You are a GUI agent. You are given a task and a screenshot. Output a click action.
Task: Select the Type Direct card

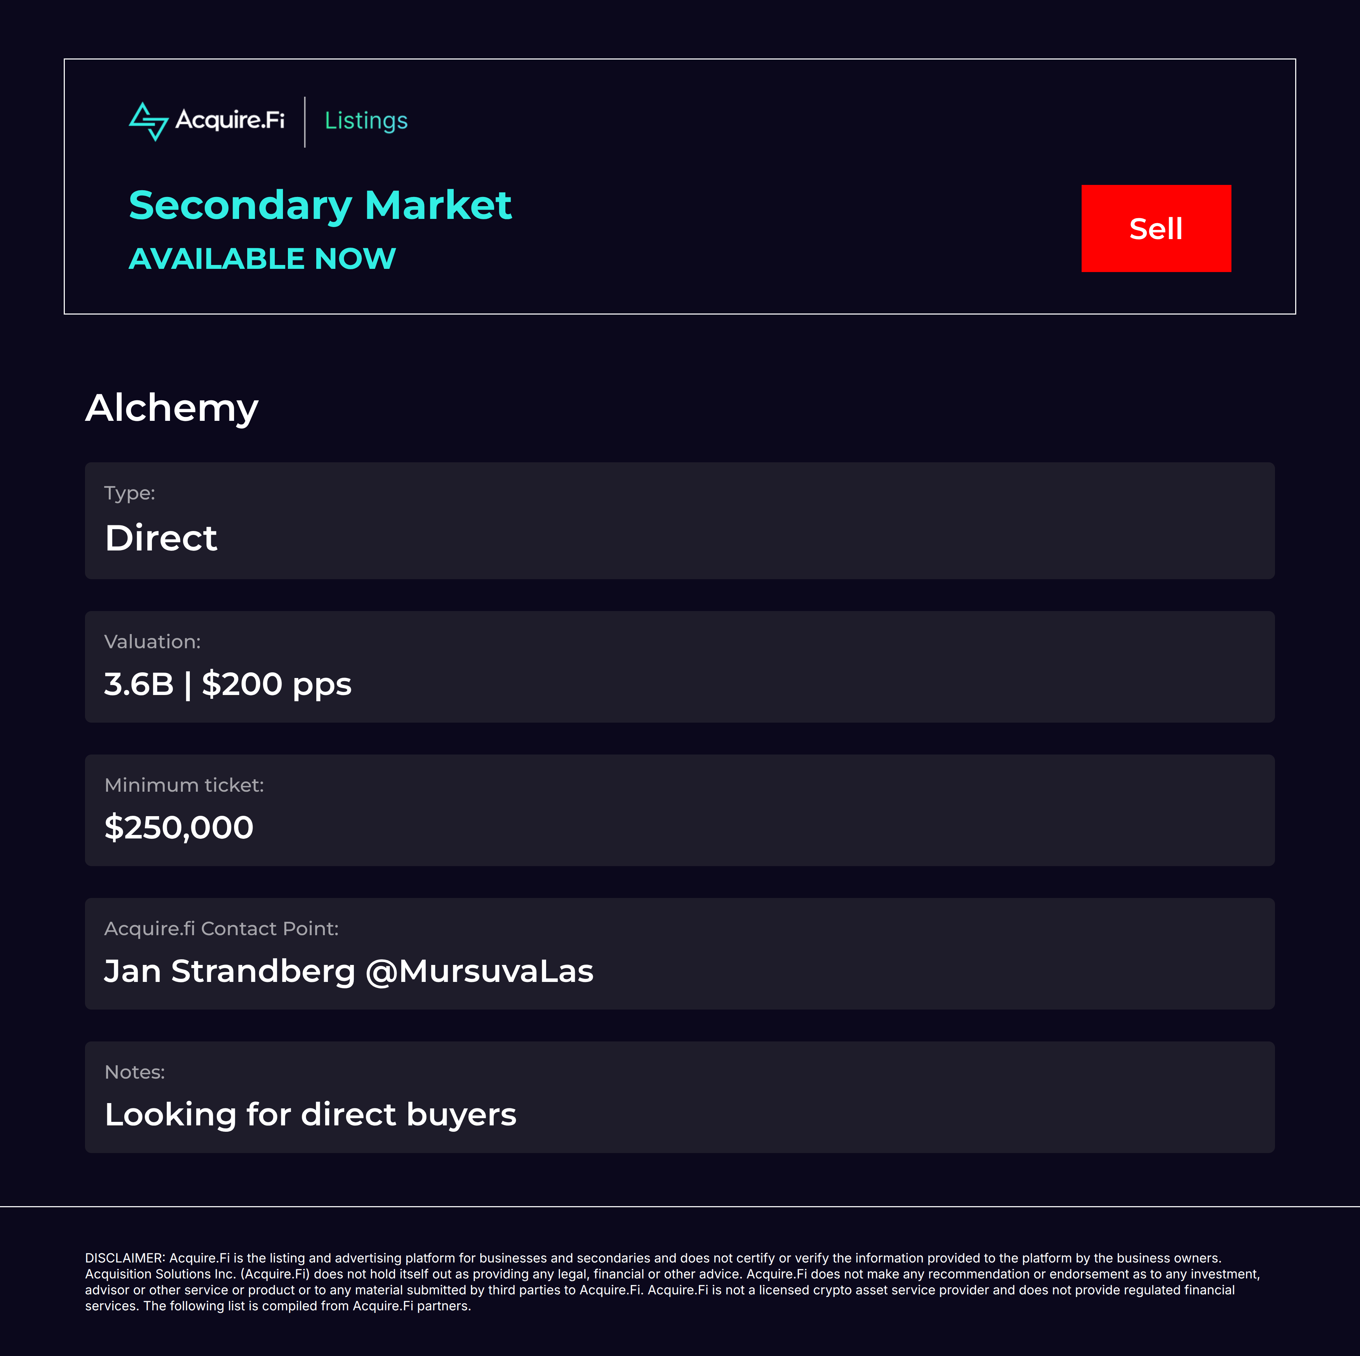click(x=679, y=520)
